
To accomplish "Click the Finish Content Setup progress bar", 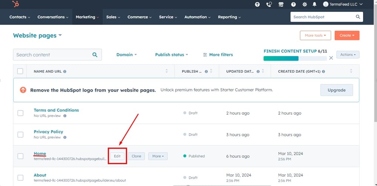I will pyautogui.click(x=295, y=58).
